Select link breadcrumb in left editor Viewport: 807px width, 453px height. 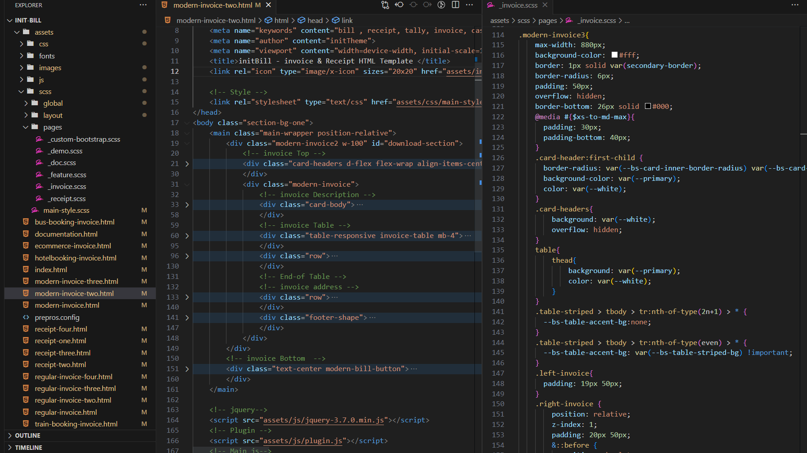coord(347,20)
